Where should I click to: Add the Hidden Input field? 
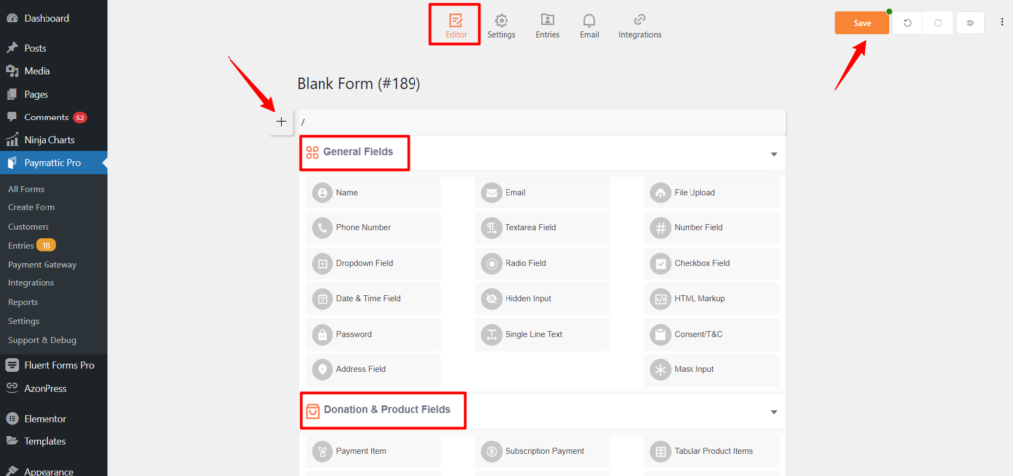(542, 298)
